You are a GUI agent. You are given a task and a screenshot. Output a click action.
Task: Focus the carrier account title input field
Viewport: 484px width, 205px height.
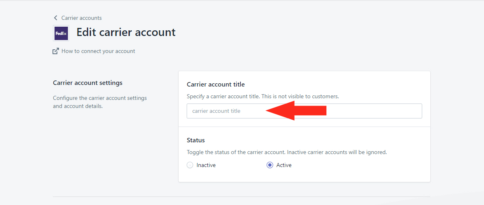pos(304,111)
